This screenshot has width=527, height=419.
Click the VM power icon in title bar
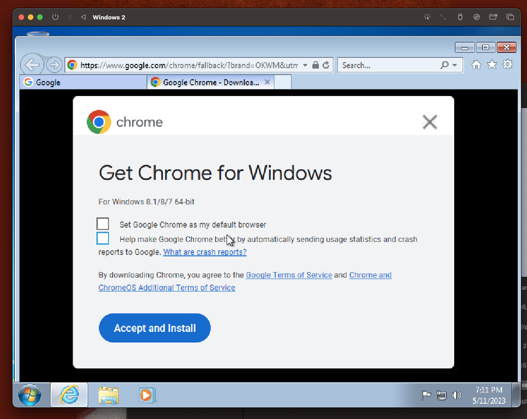point(56,17)
